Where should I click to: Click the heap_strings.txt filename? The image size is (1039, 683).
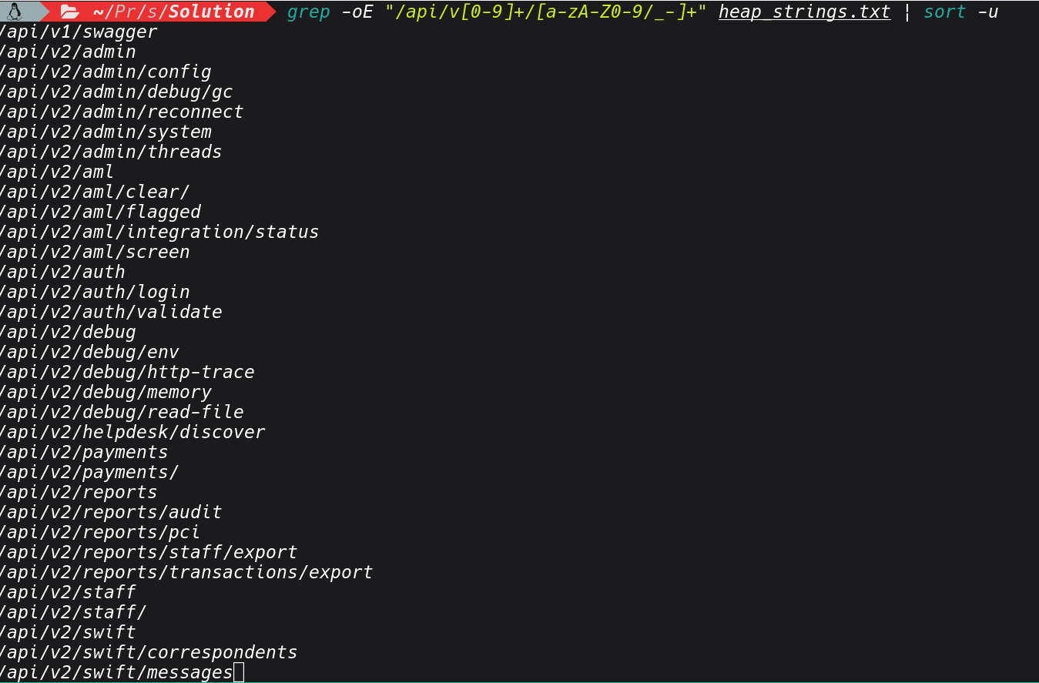[804, 12]
